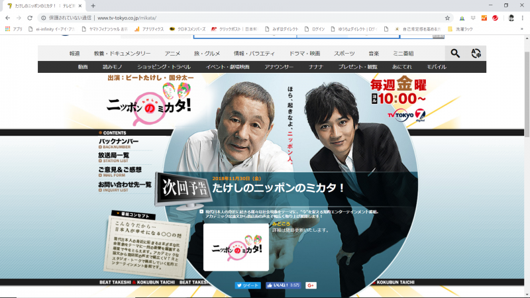Open the Chrome profile avatar
The height and width of the screenshot is (298, 530).
click(x=511, y=18)
